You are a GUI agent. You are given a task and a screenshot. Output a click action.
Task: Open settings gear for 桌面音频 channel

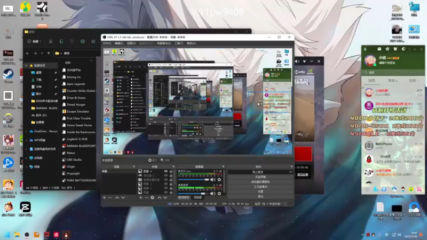pos(219,194)
